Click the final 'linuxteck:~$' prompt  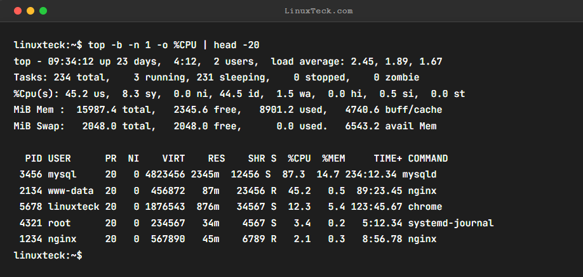pos(48,255)
